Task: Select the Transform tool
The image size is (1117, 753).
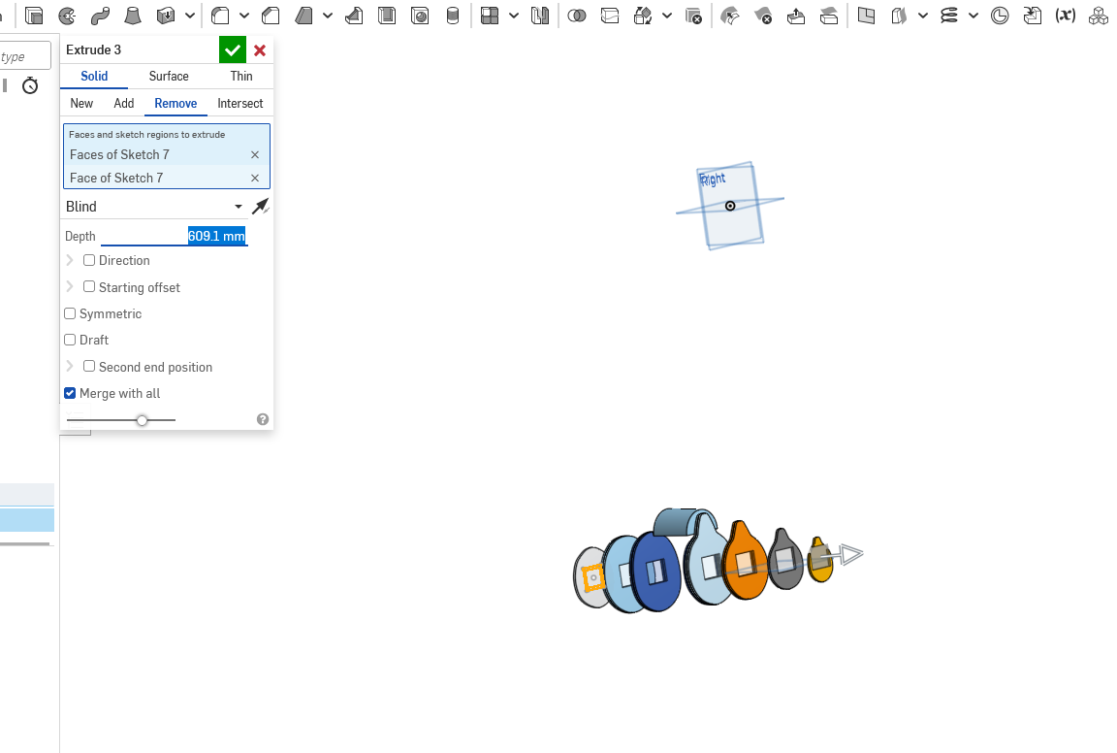Action: click(643, 16)
